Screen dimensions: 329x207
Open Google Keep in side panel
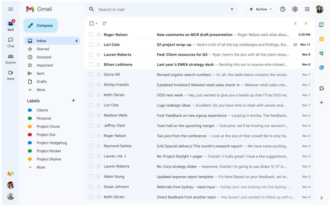coord(321,39)
